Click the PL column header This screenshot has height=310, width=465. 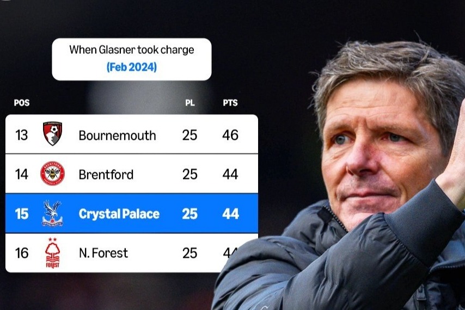189,103
